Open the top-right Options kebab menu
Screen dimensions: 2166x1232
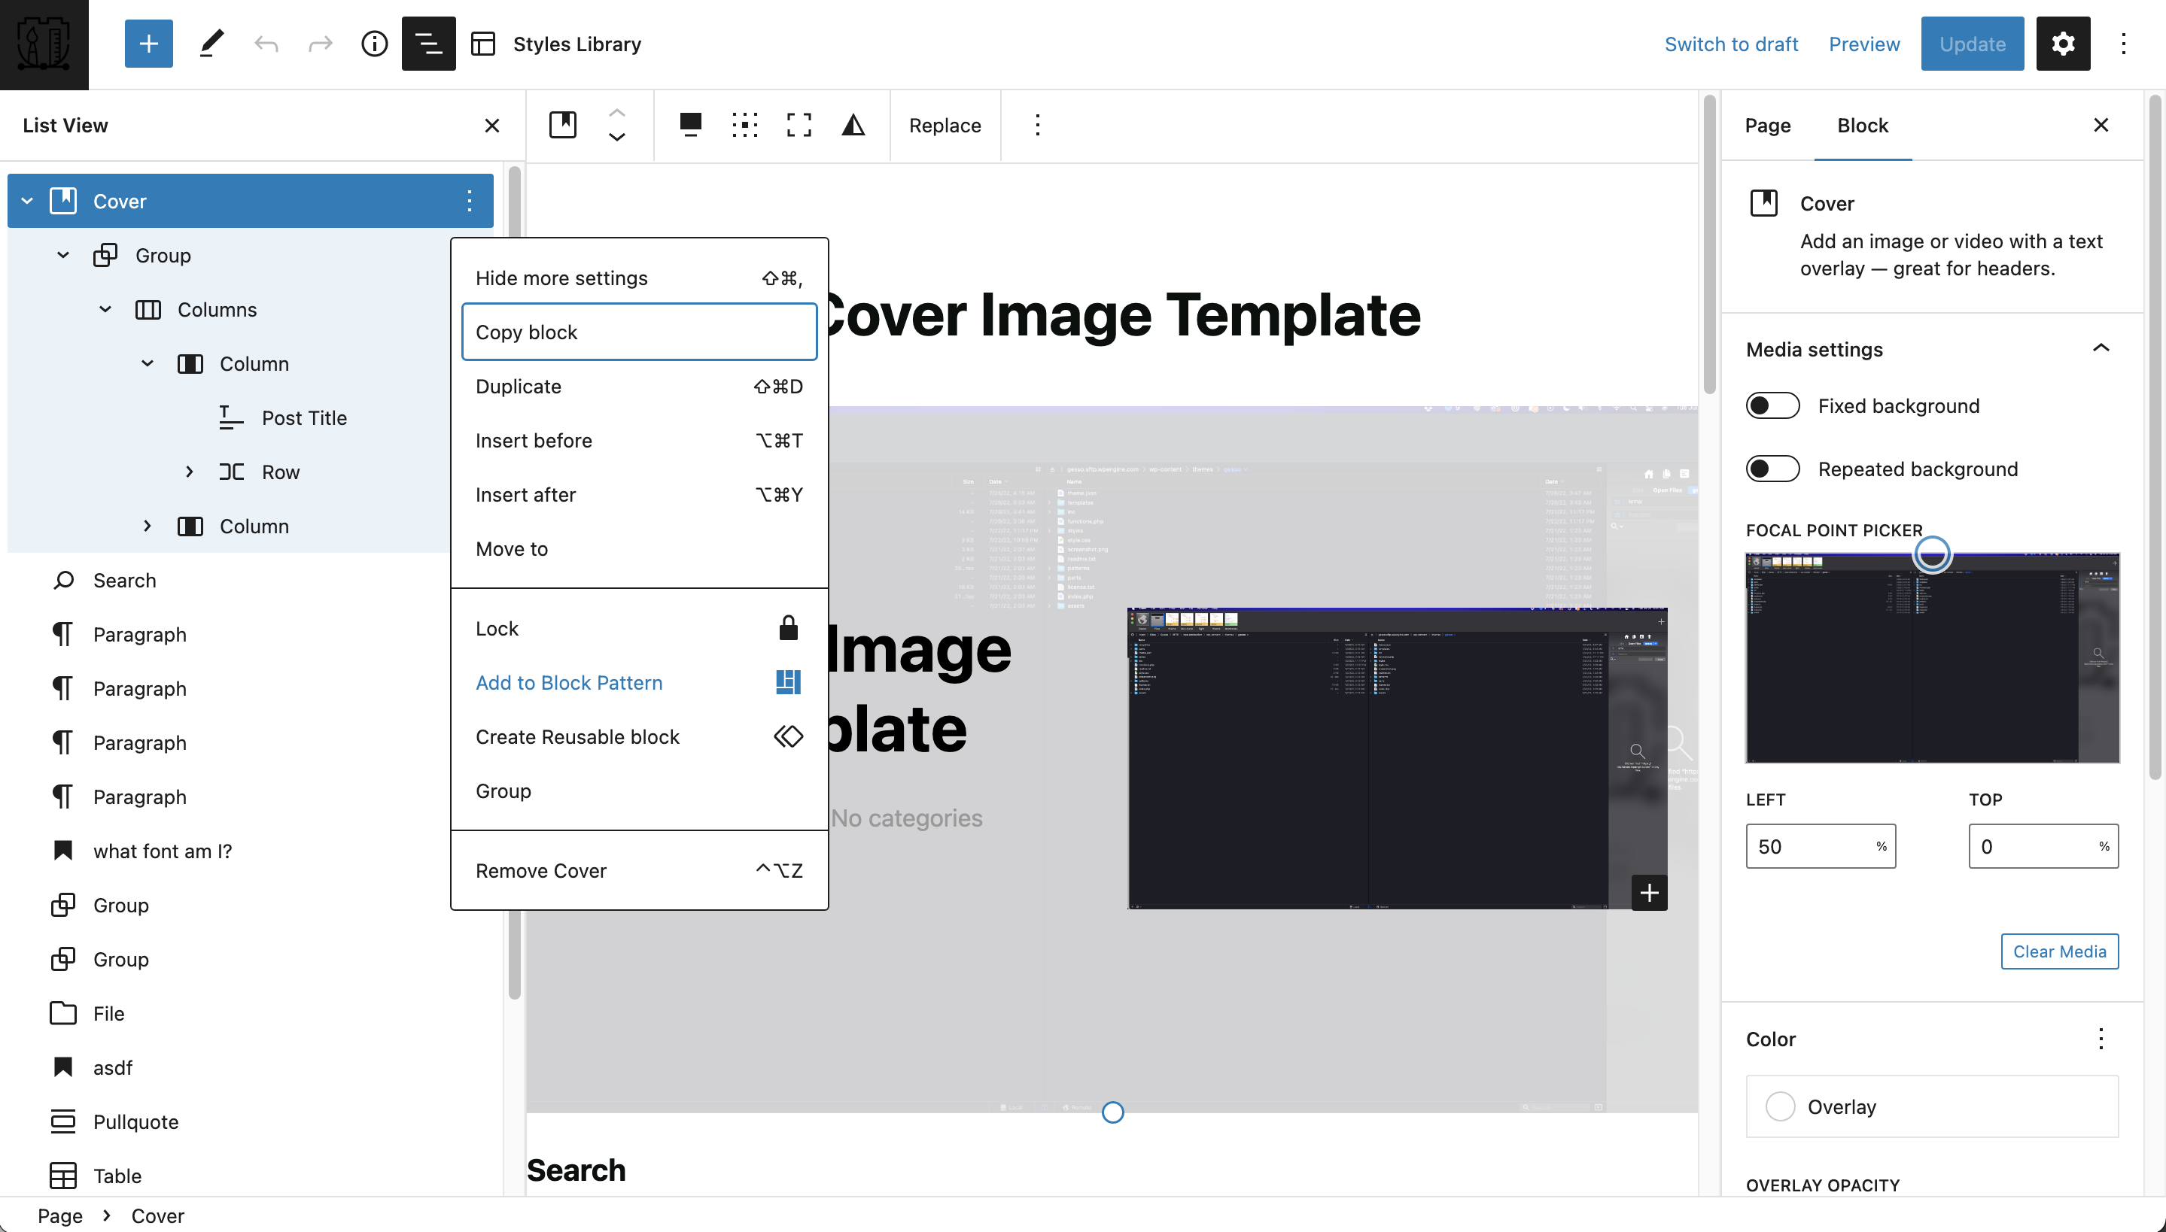click(2123, 43)
